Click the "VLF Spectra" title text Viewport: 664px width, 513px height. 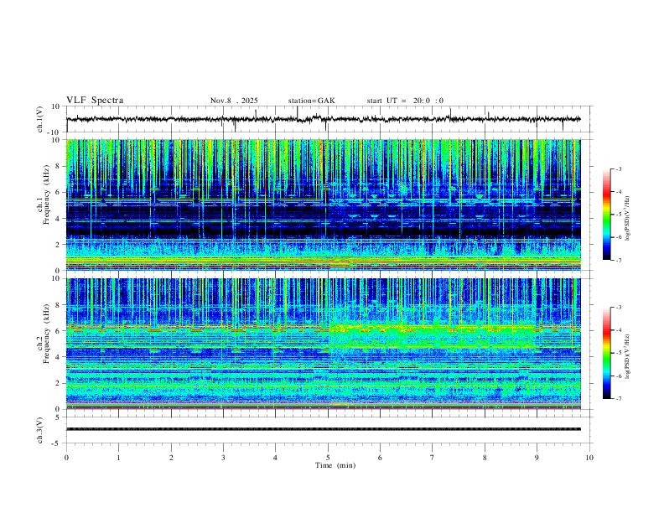pos(95,101)
